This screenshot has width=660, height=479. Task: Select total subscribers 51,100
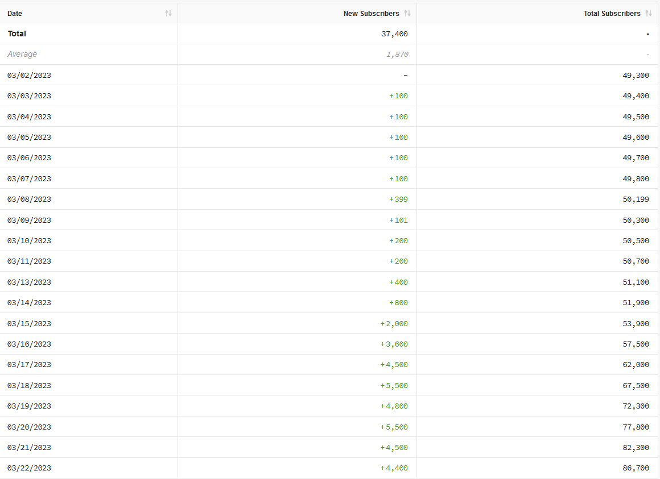click(636, 282)
